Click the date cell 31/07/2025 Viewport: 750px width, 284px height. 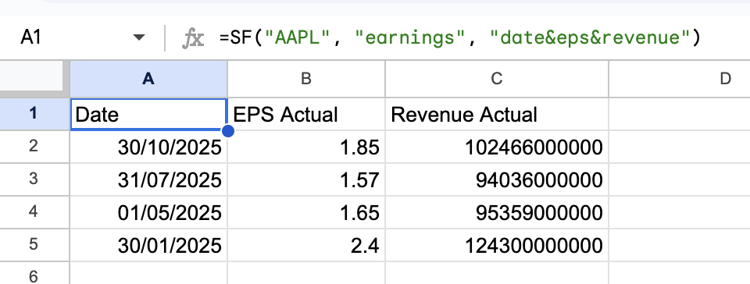(148, 179)
